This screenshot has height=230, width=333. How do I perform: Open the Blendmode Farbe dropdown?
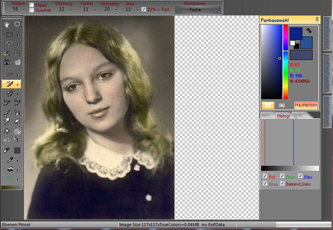(198, 10)
